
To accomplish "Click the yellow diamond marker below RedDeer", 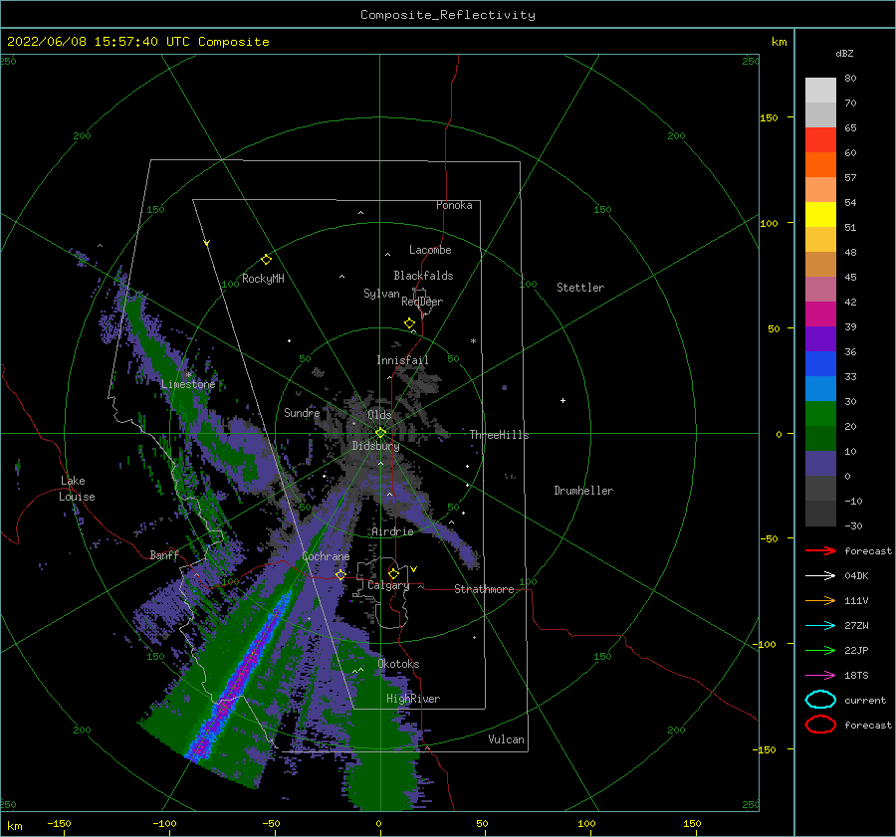I will tap(410, 323).
